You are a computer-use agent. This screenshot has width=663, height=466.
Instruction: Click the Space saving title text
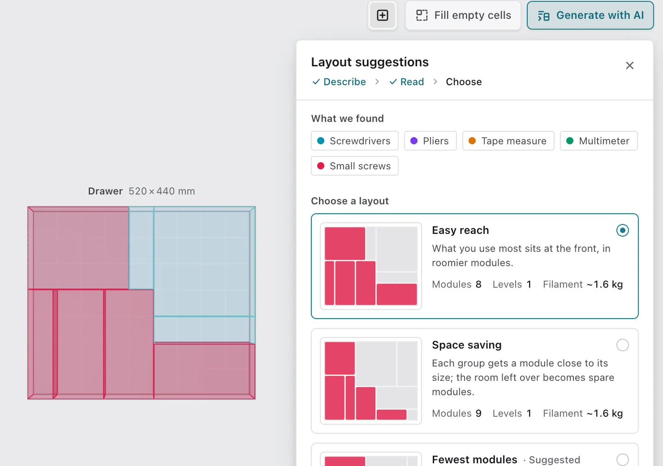(467, 345)
